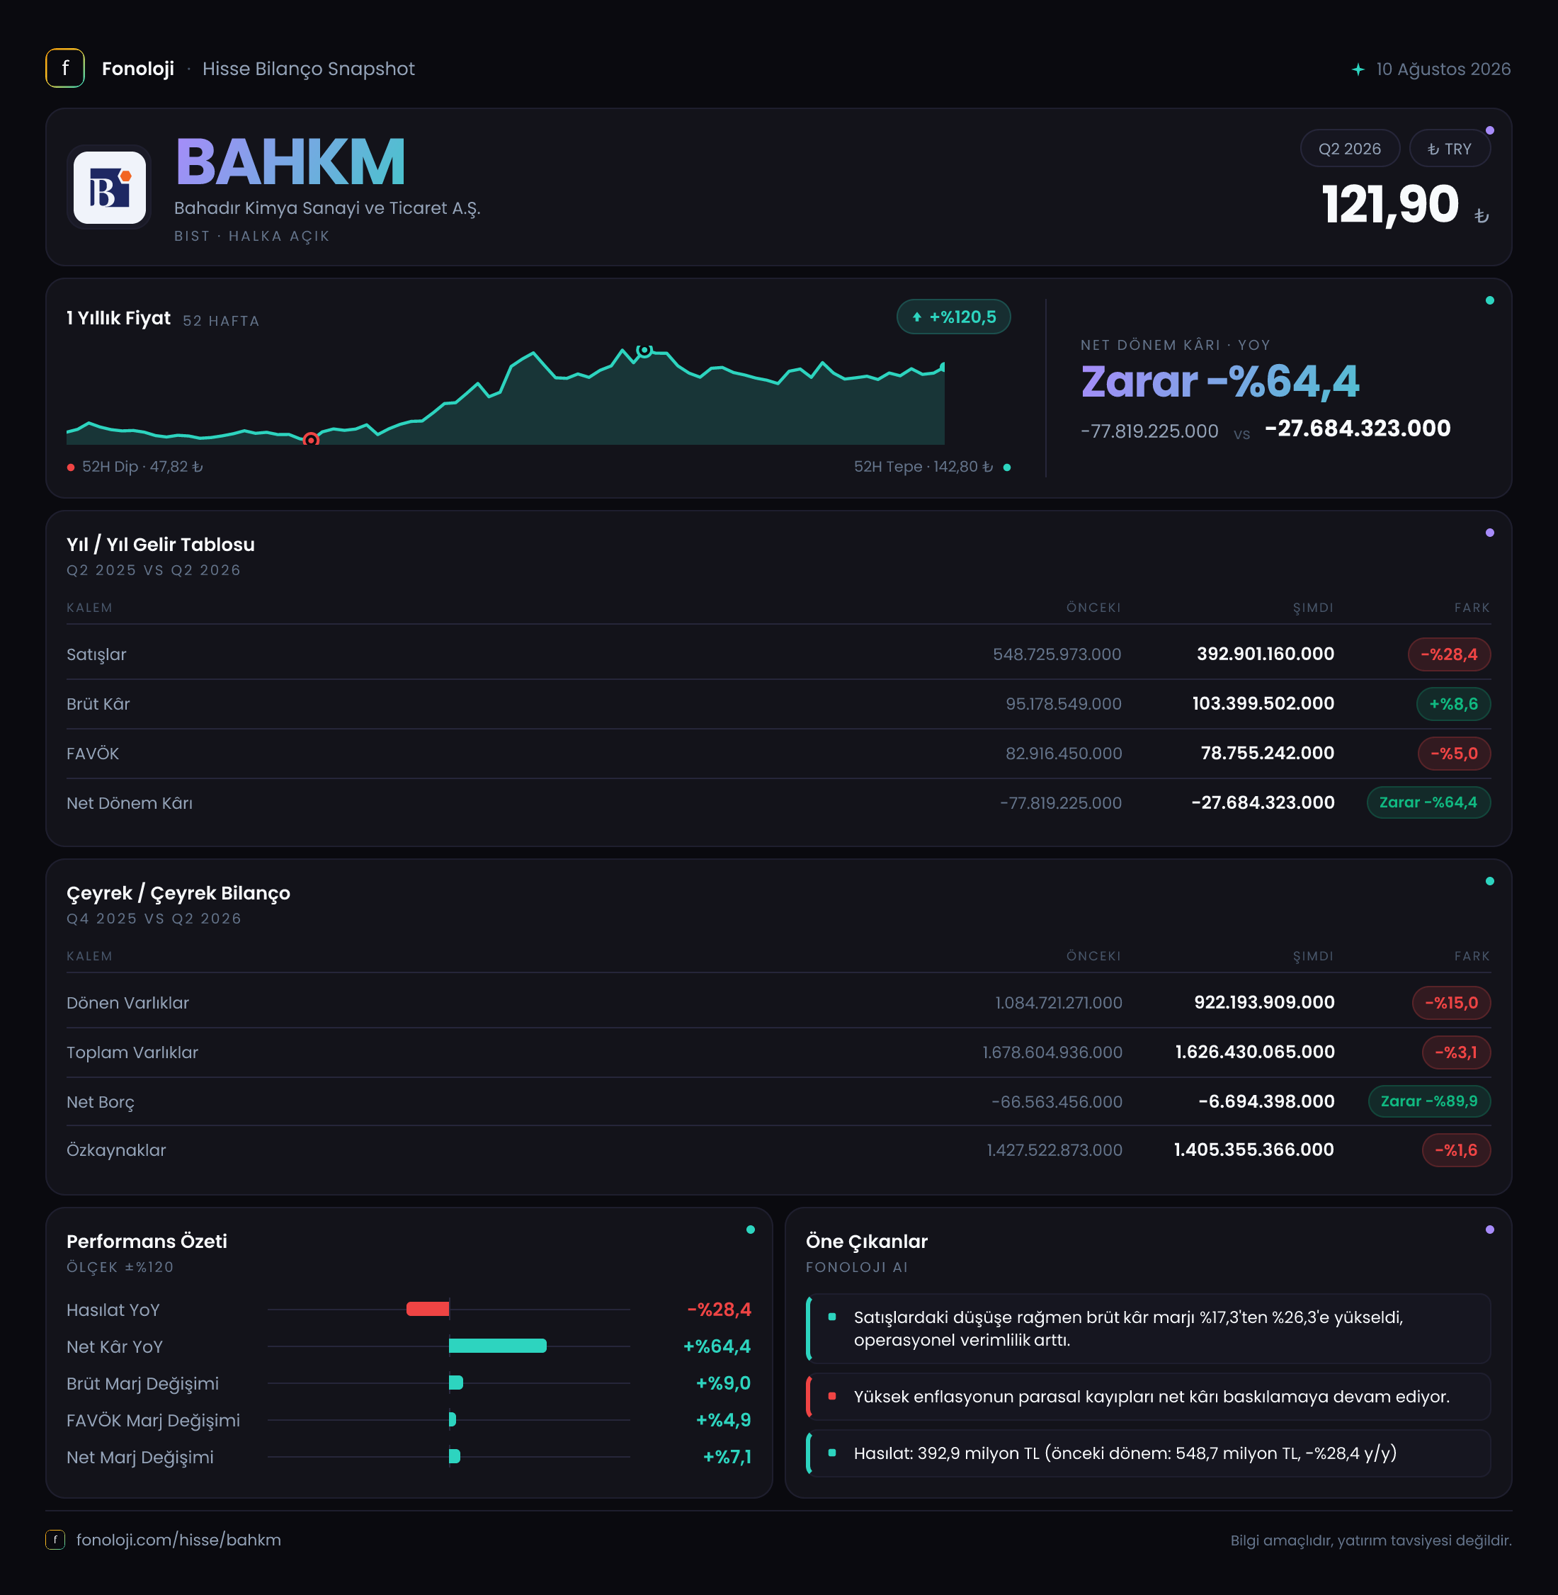
Task: Click the teal dot on Performans Özeti card
Action: coord(751,1230)
